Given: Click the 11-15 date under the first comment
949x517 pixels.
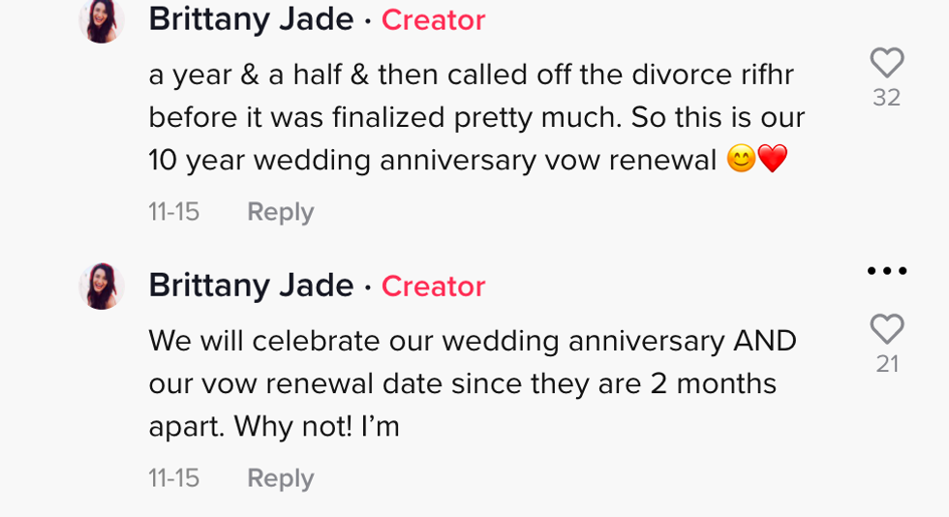Looking at the screenshot, I should coord(173,212).
